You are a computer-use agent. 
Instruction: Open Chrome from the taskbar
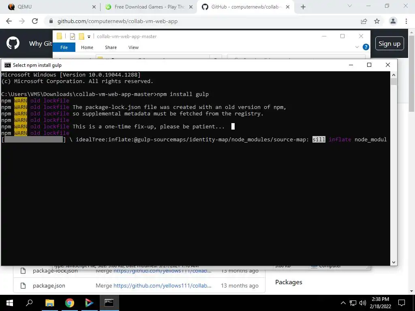tap(70, 303)
